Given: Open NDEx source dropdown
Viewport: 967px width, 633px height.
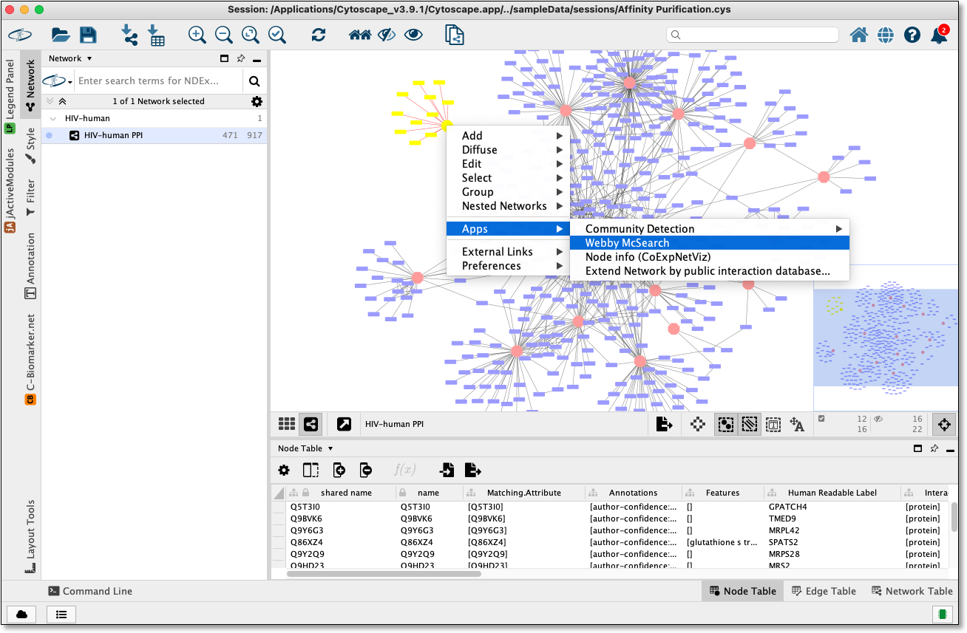Looking at the screenshot, I should pyautogui.click(x=58, y=81).
